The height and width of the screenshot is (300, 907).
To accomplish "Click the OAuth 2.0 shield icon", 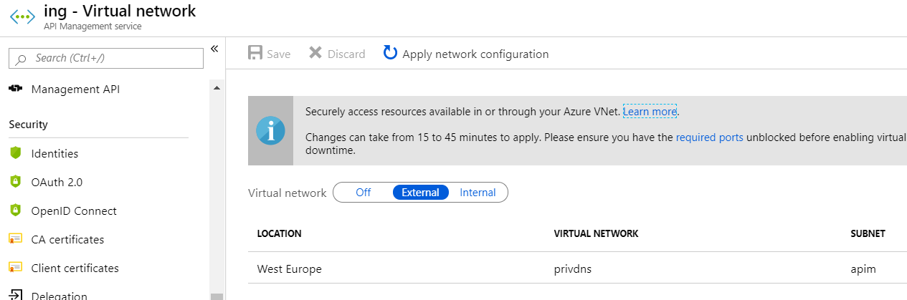I will [x=16, y=182].
